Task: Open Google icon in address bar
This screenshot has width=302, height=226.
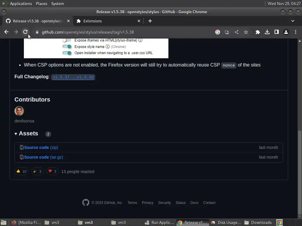Action: coord(218,32)
